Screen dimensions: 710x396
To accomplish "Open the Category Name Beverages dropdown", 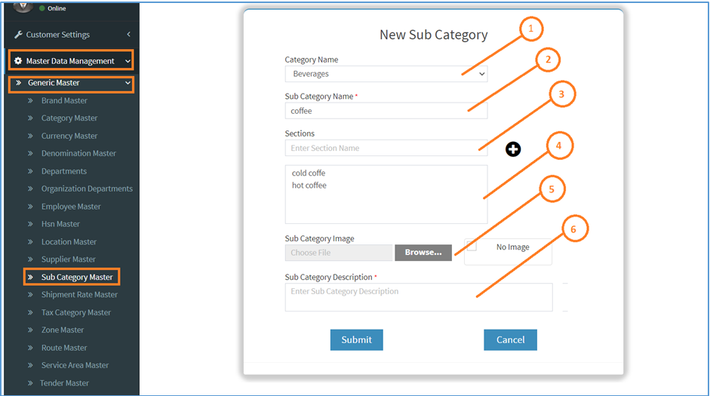I will pos(386,74).
